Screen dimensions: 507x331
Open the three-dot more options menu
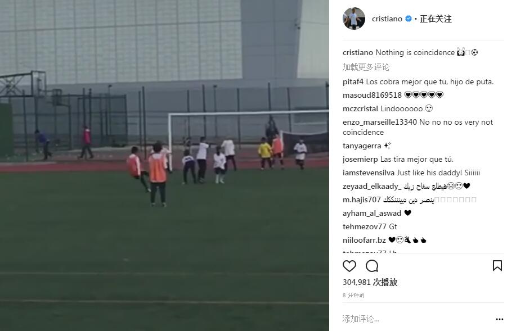point(499,319)
